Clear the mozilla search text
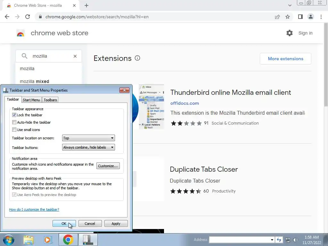Viewport: 328px width, 246px height. point(75,56)
